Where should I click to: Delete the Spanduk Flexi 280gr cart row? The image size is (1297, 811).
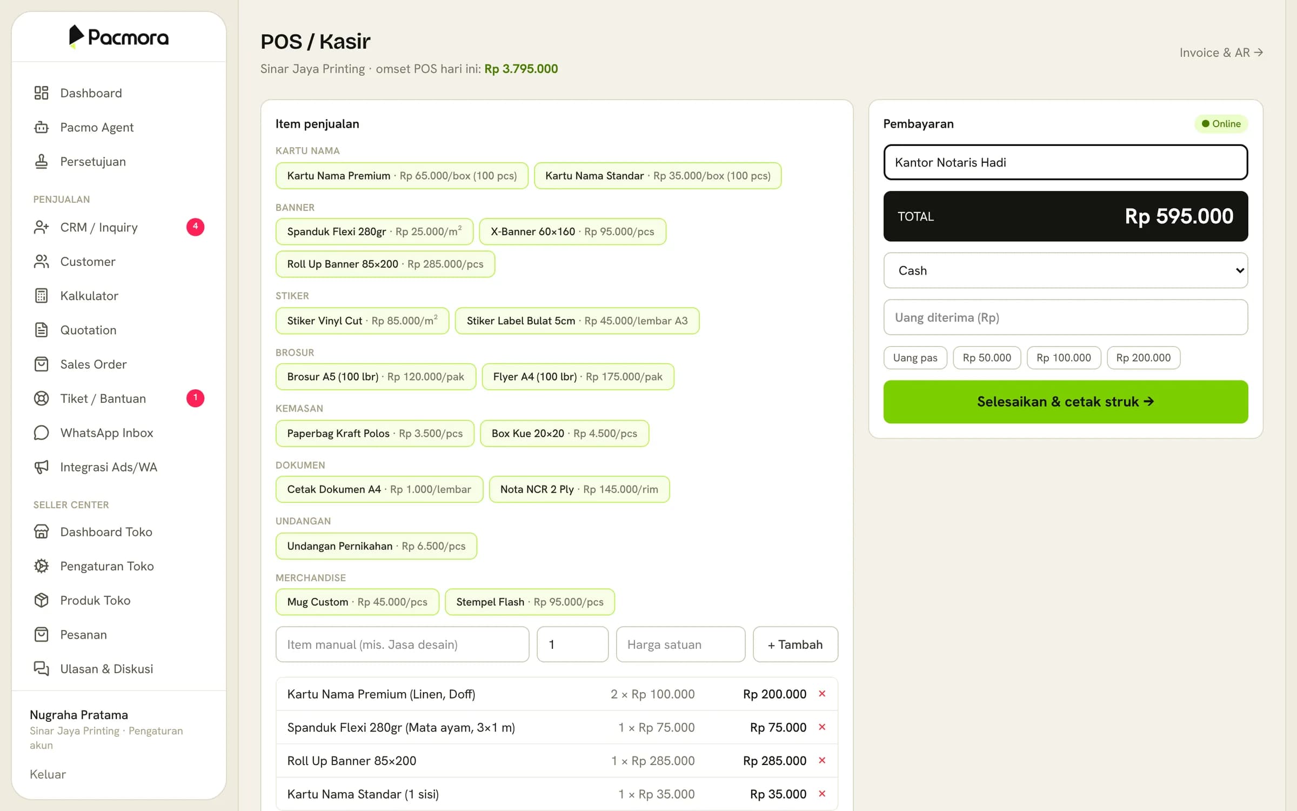pos(822,727)
